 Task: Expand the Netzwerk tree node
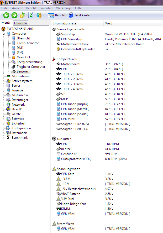coord(4,105)
